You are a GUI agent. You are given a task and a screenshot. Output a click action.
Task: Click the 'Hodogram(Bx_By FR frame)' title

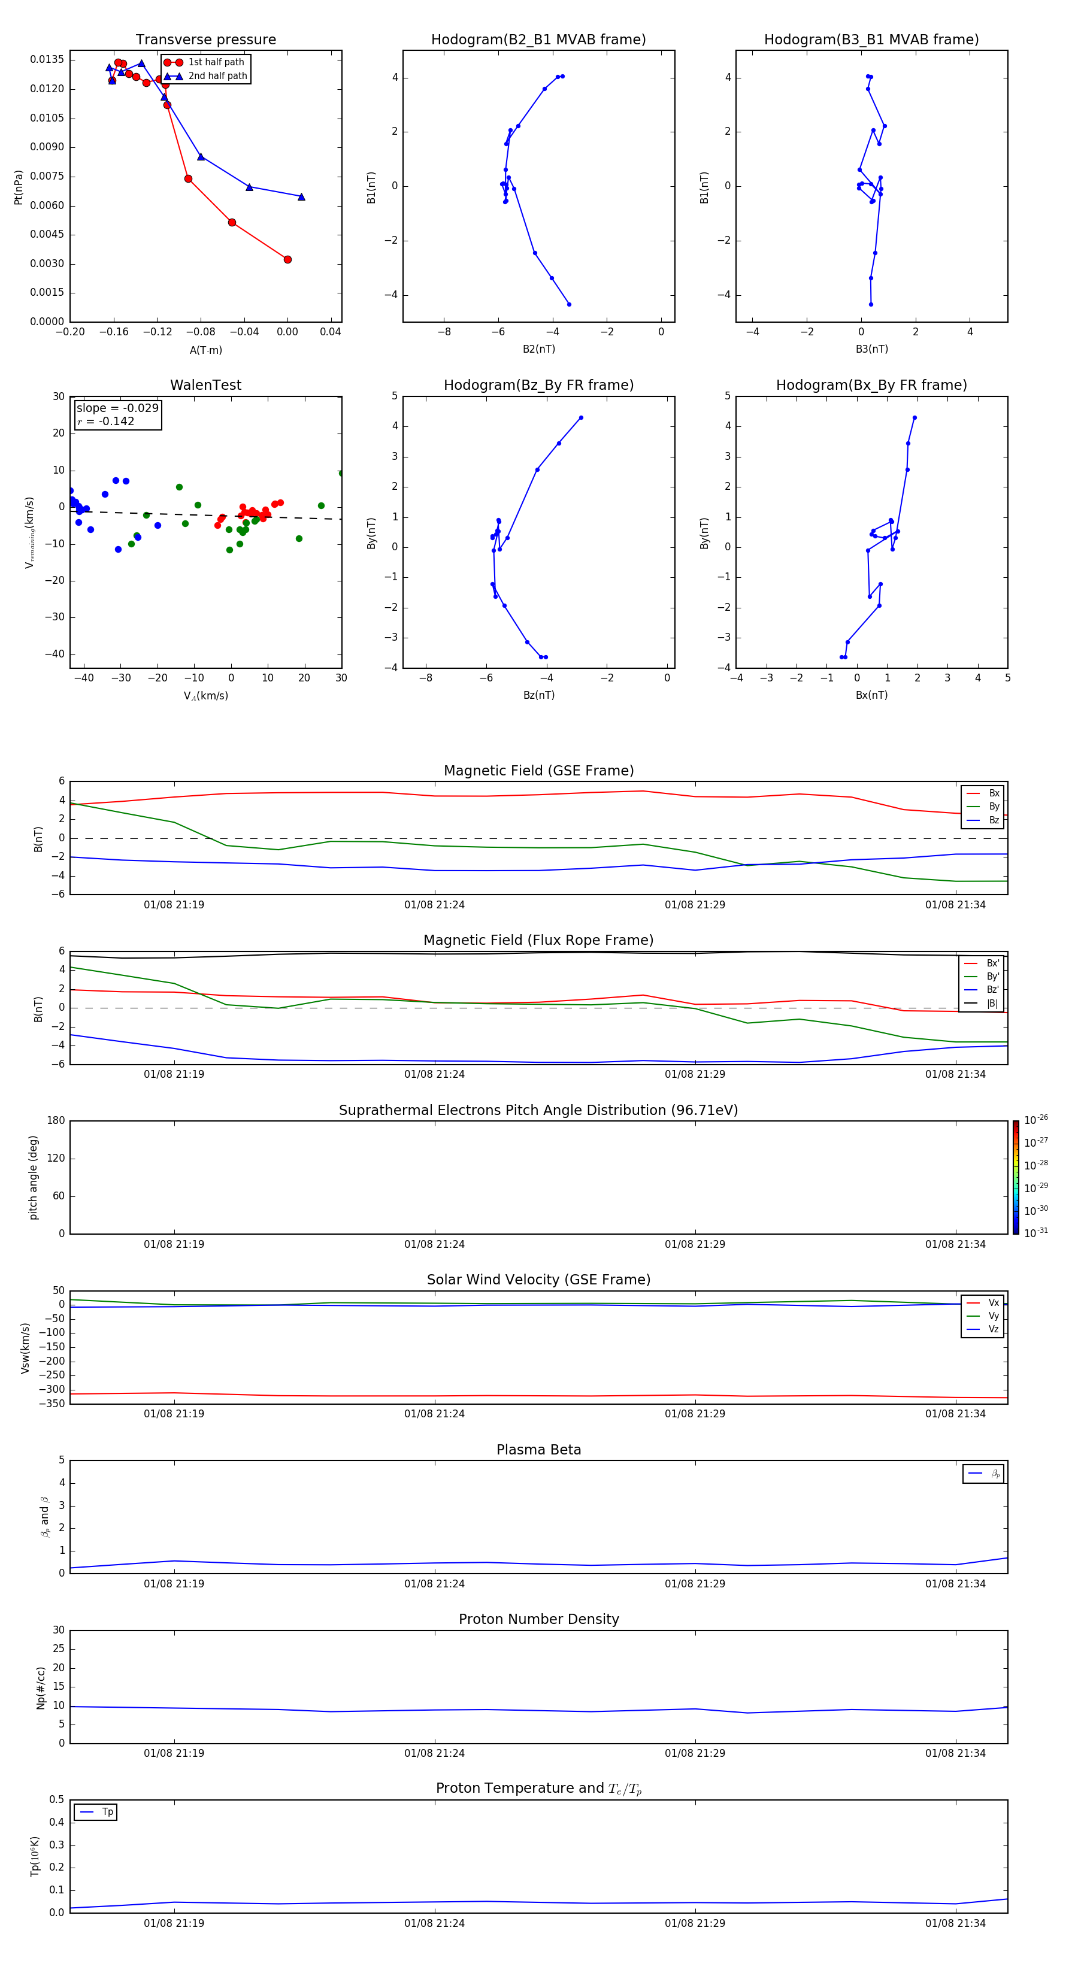pos(871,385)
